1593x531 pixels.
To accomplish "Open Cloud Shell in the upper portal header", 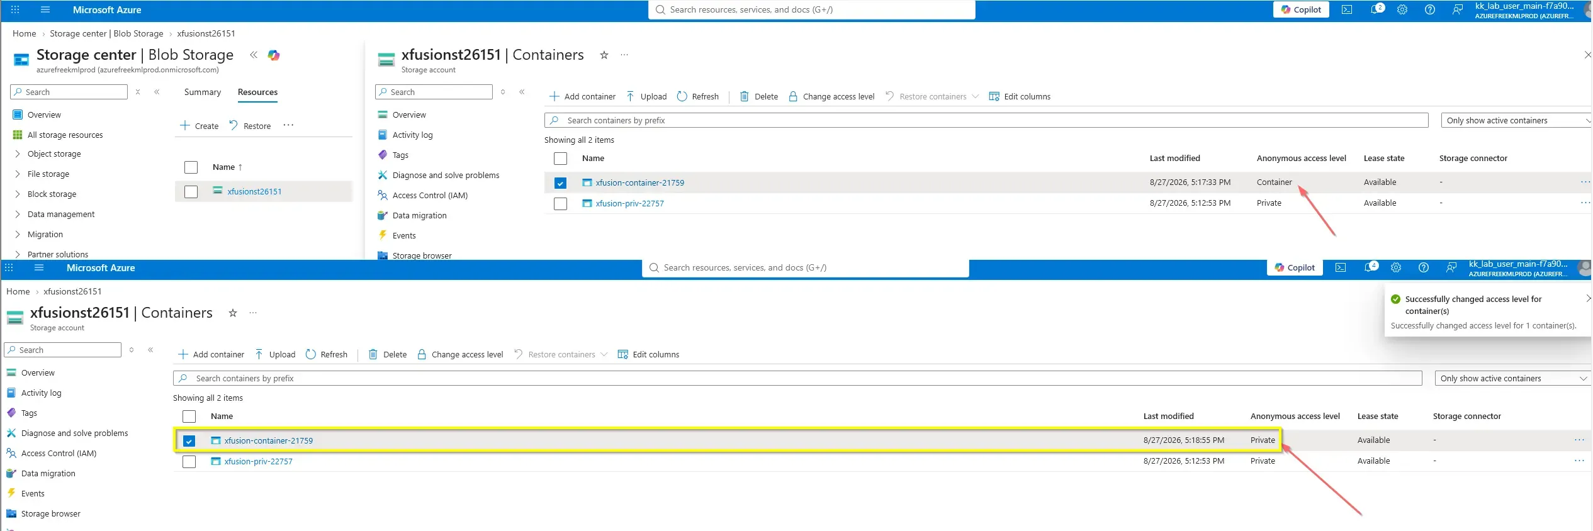I will pos(1346,9).
